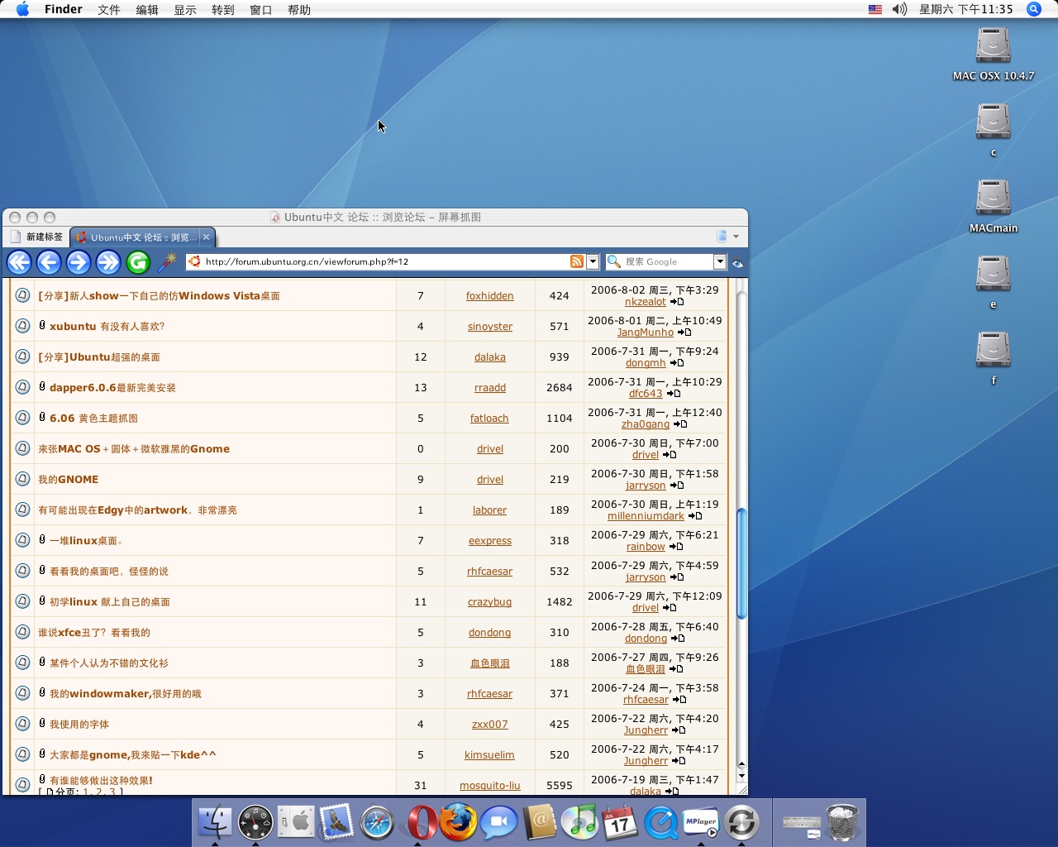Expand the arrow beside the closed-tabs trash

(736, 237)
